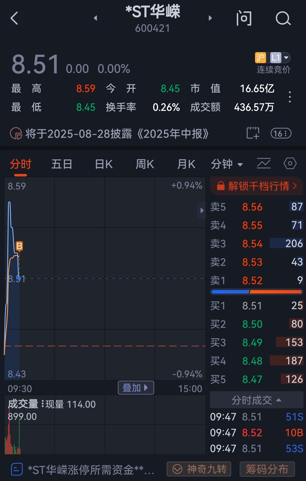Go back using the left chevron

click(x=14, y=18)
